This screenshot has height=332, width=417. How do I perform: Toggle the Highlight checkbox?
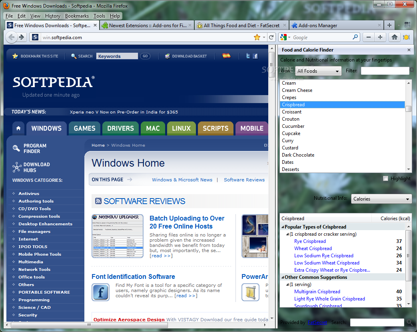(385, 178)
